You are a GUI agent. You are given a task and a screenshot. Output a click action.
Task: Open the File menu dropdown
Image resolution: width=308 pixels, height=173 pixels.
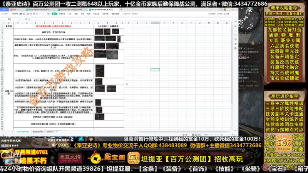click(6, 14)
